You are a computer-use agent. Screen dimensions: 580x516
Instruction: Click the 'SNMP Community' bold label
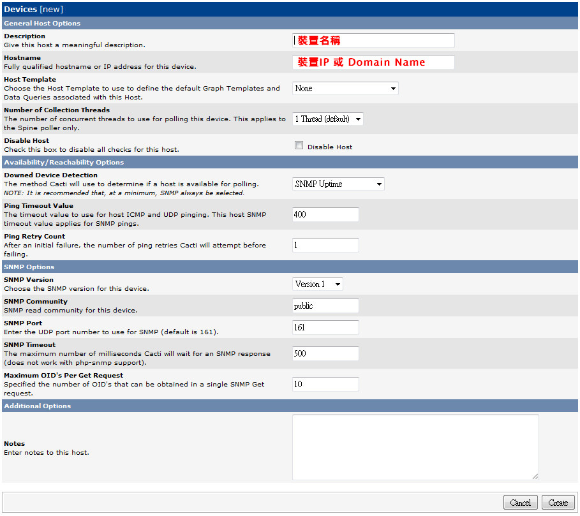(x=36, y=302)
